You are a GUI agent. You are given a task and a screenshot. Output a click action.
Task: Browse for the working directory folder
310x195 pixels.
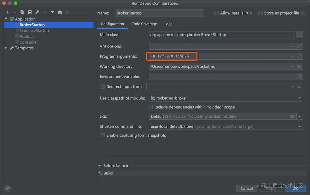299,66
